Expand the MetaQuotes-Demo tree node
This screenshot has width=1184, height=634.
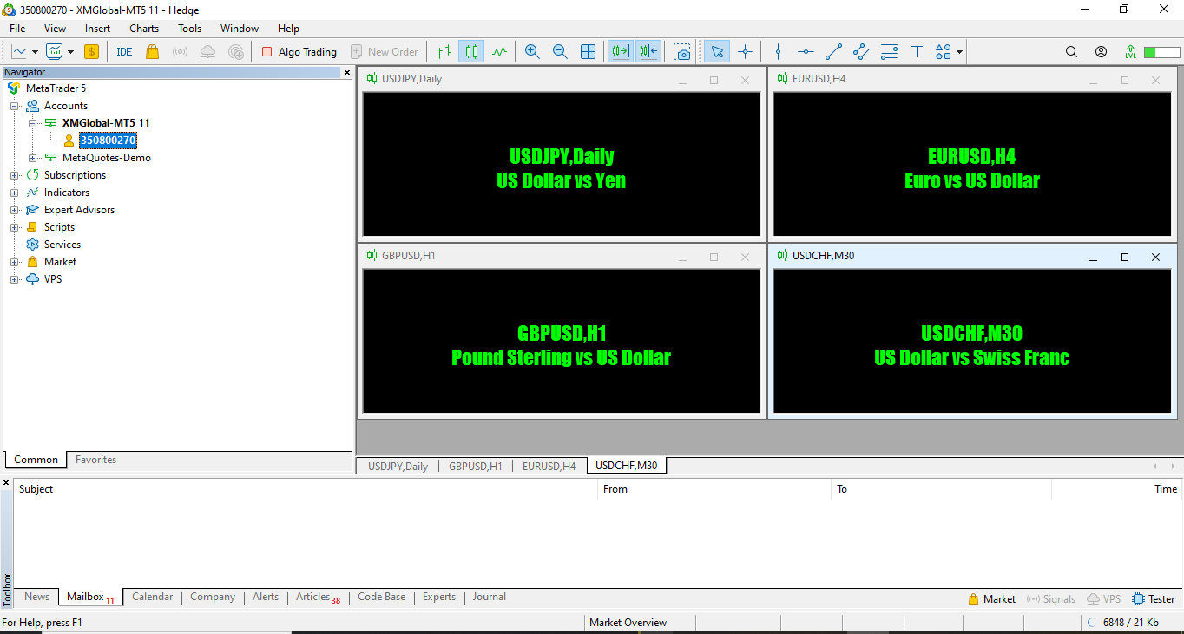(32, 158)
